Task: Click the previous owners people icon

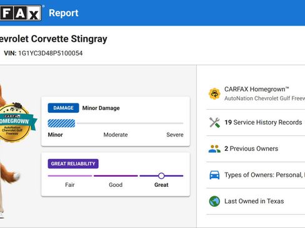Action: [214, 149]
